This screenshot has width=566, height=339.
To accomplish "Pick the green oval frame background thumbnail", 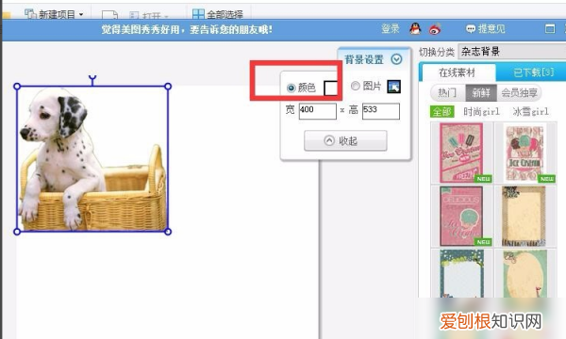I will click(x=525, y=273).
